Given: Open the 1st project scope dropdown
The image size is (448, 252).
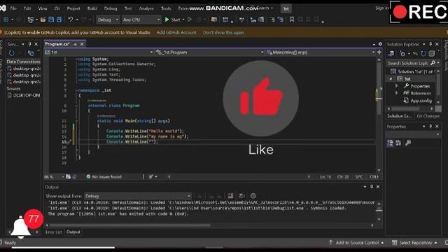Looking at the screenshot, I should click(x=99, y=52).
